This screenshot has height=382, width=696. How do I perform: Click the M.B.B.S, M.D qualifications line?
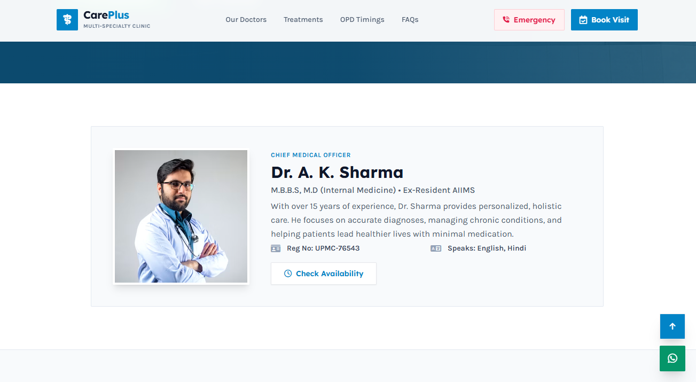click(373, 190)
